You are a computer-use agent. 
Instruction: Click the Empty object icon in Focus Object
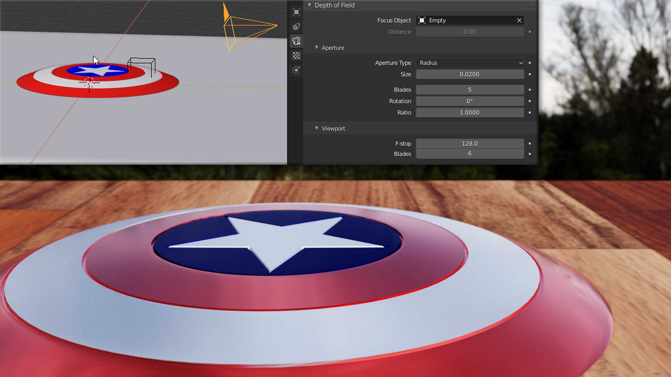tap(422, 20)
